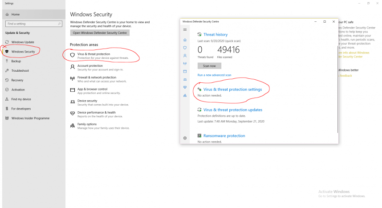Maximize the Windows Defender Security Centre window
Image resolution: width=382 pixels, height=208 pixels.
[325, 22]
